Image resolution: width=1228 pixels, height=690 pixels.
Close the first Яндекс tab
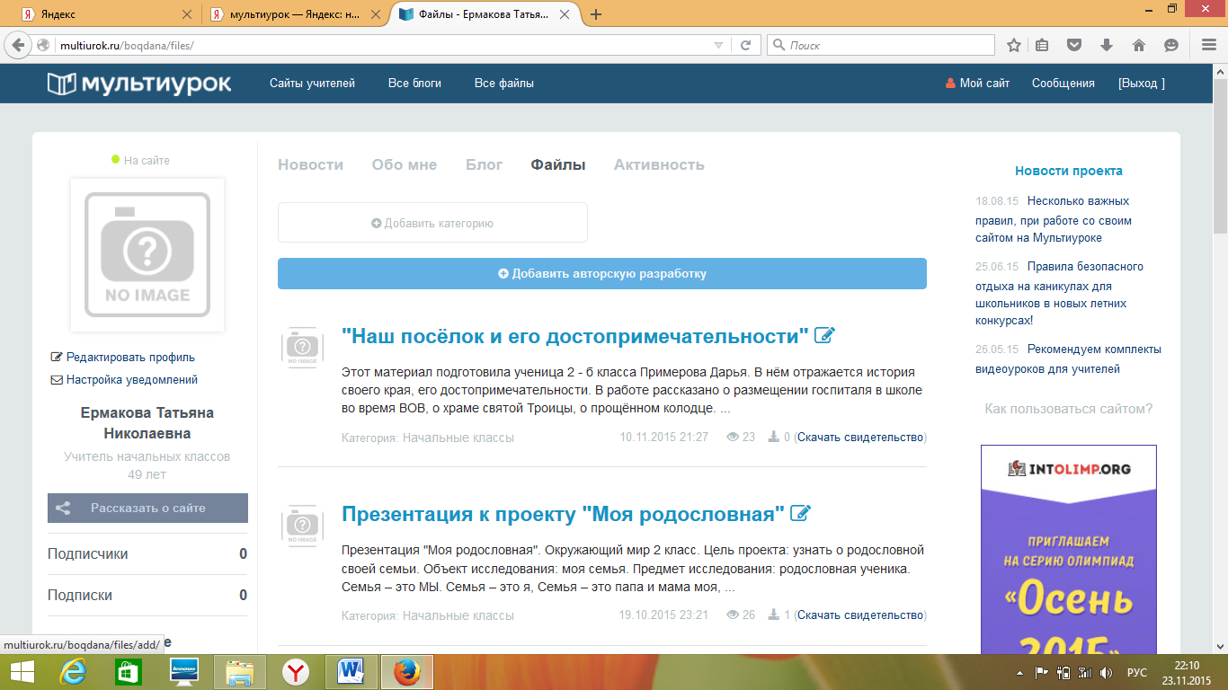(187, 14)
